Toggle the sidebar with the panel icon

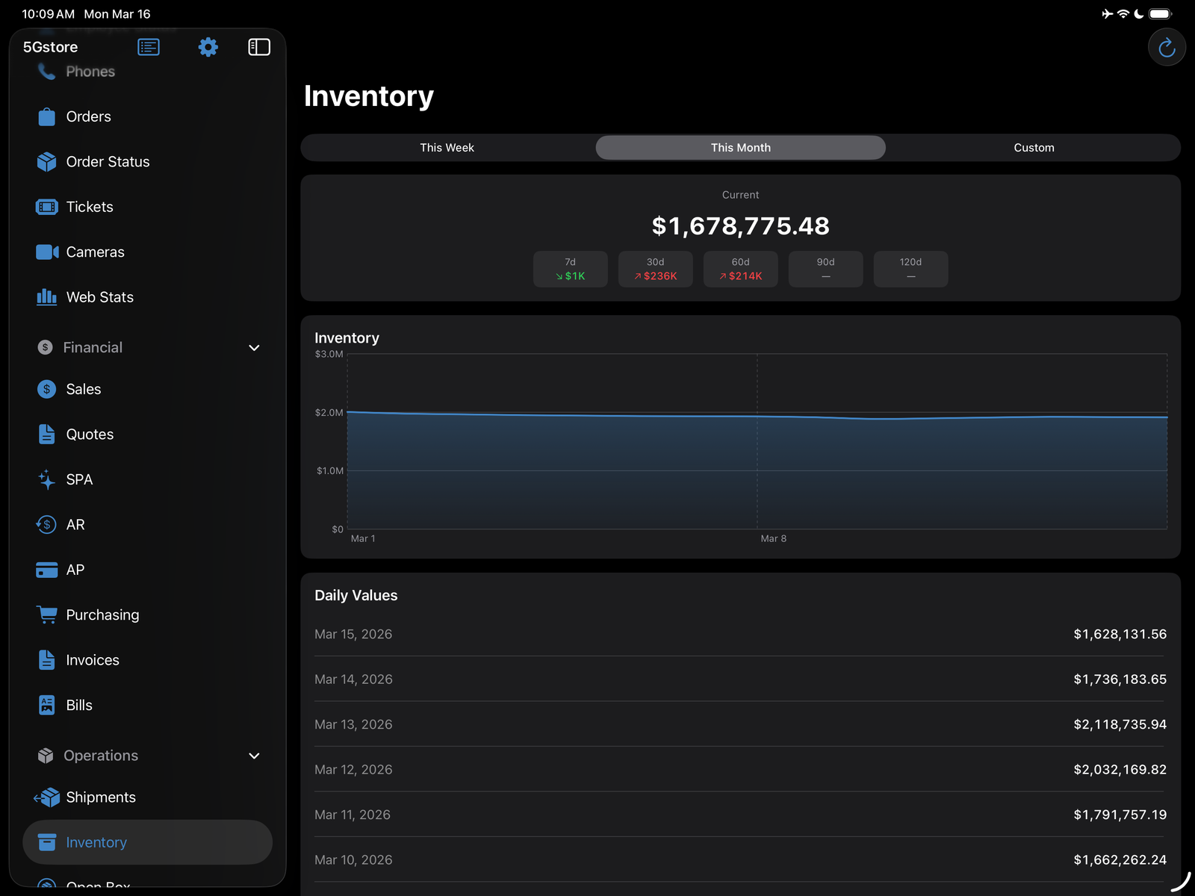click(x=258, y=46)
